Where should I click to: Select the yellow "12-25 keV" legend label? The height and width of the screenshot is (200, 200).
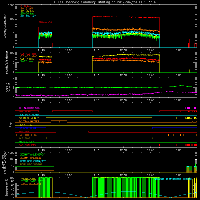coord(27,11)
